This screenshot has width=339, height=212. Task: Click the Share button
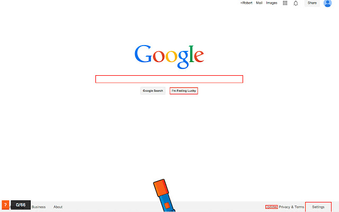(312, 3)
